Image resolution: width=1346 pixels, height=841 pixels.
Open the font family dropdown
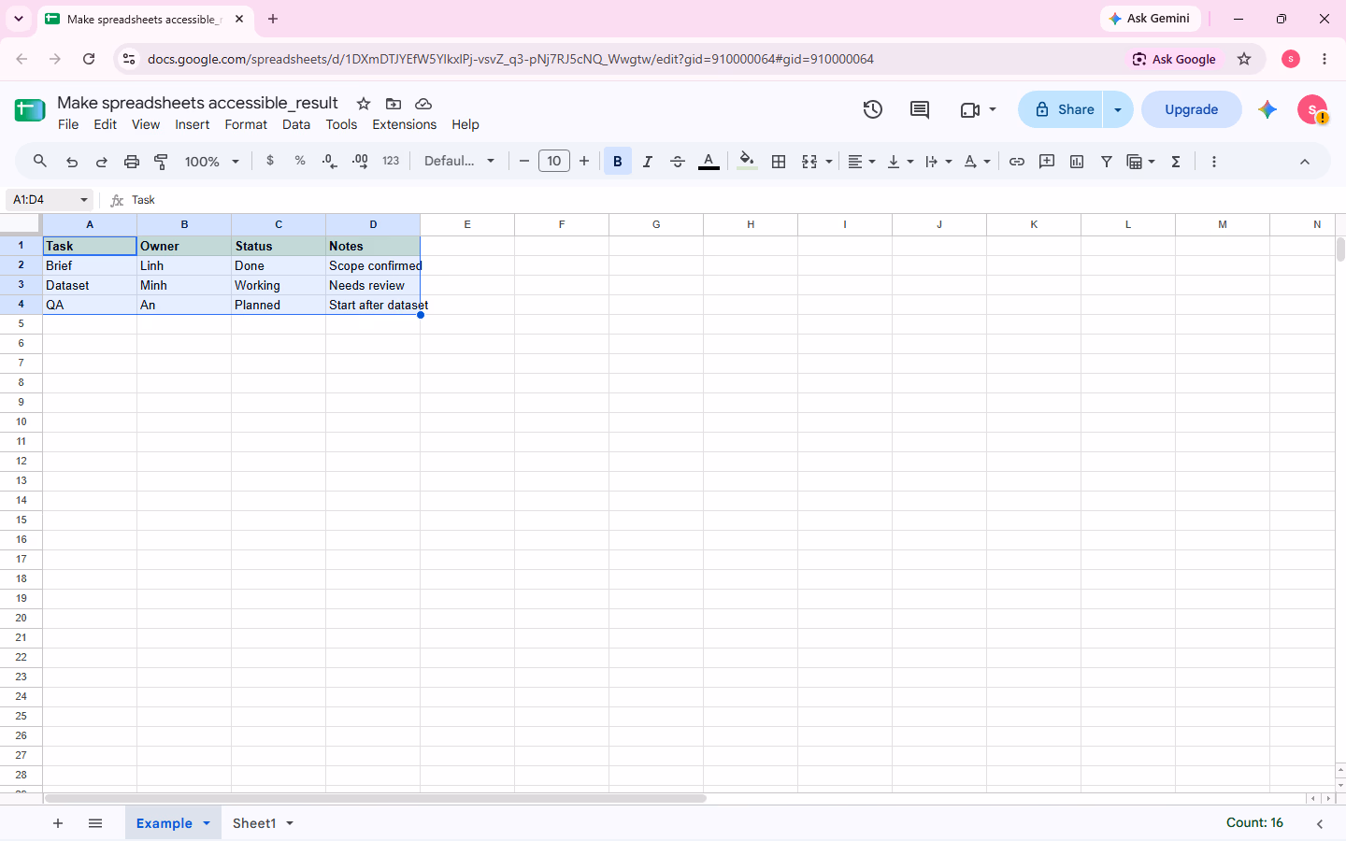pyautogui.click(x=459, y=162)
